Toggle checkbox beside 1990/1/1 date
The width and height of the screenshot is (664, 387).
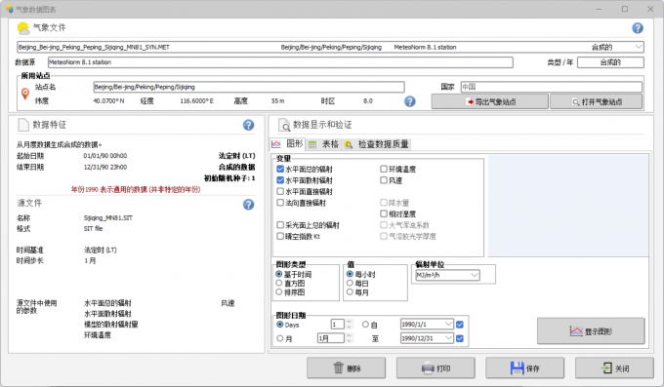click(x=460, y=325)
